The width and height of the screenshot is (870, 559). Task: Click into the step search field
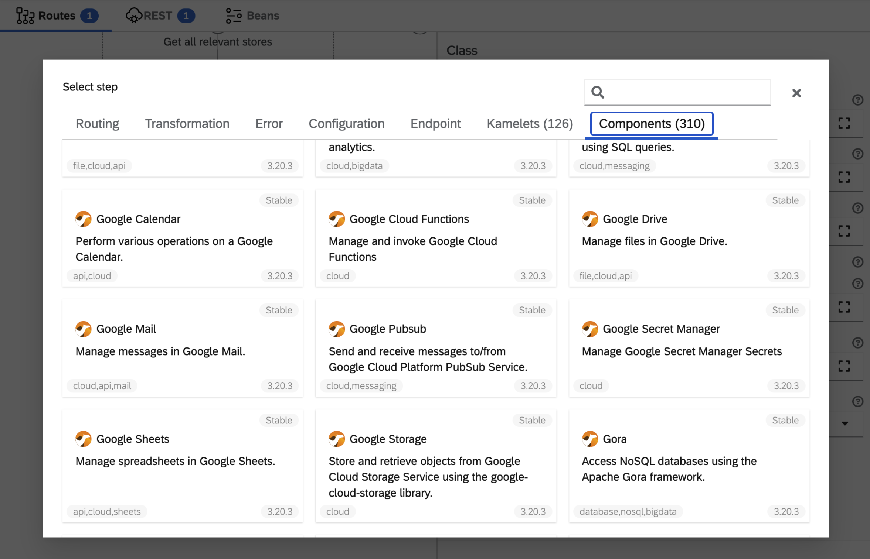point(677,92)
